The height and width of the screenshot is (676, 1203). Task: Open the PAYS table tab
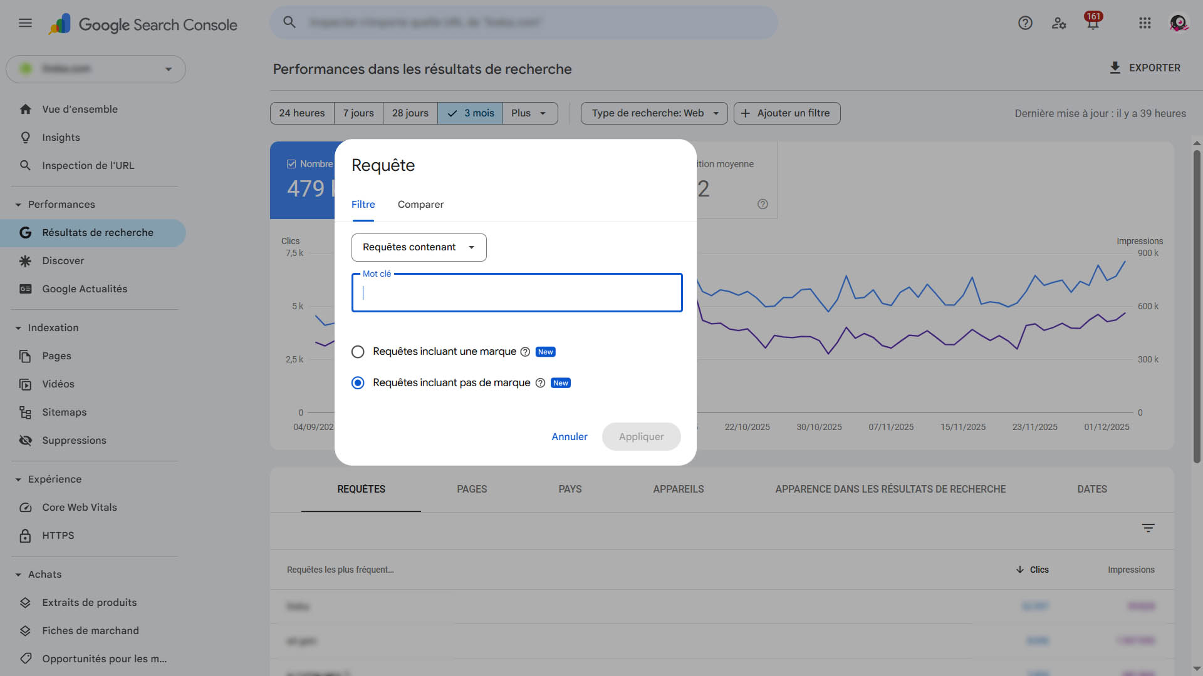[x=570, y=489]
